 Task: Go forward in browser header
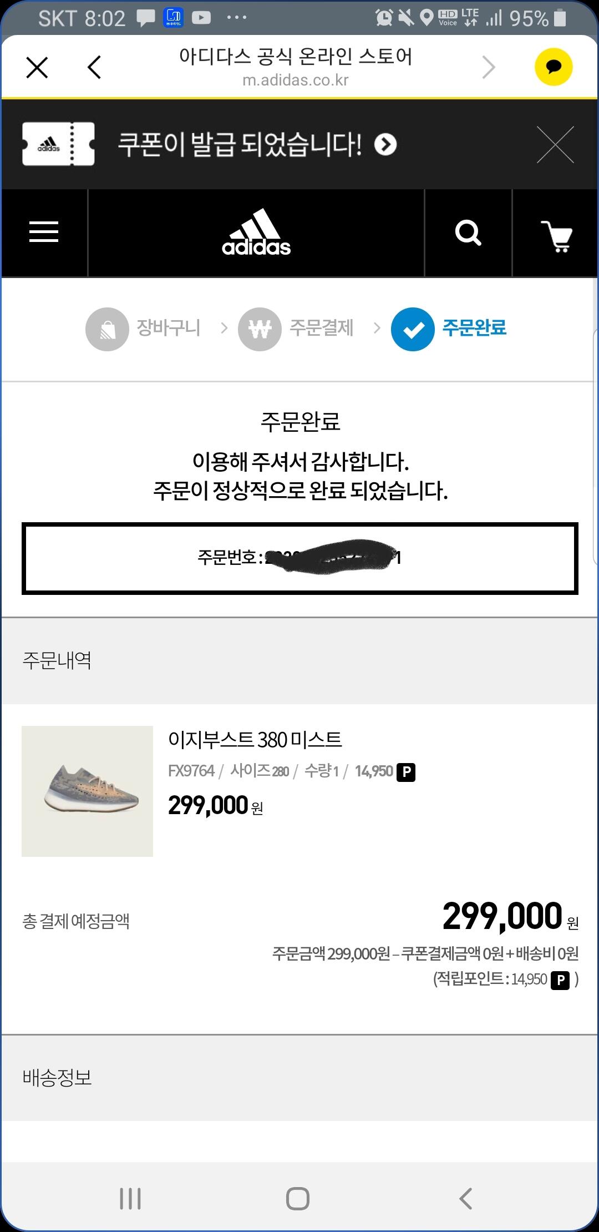point(489,68)
